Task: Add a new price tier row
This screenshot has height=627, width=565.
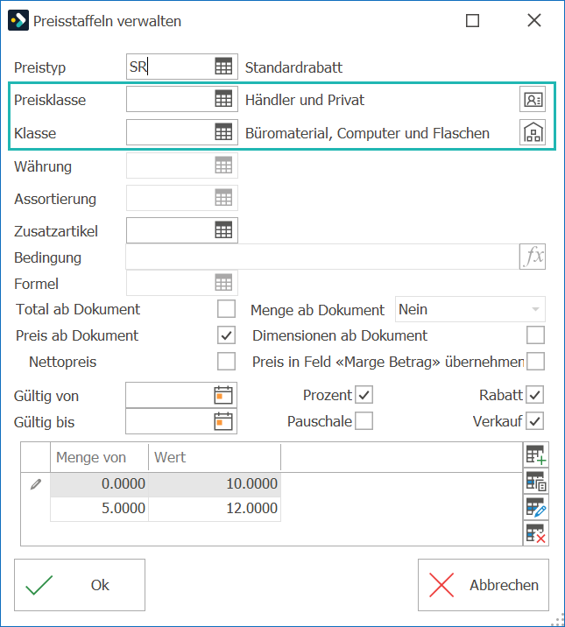Action: pos(536,455)
